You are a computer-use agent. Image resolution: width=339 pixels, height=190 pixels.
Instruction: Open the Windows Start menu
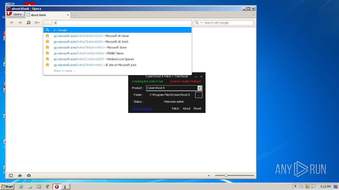(7, 187)
